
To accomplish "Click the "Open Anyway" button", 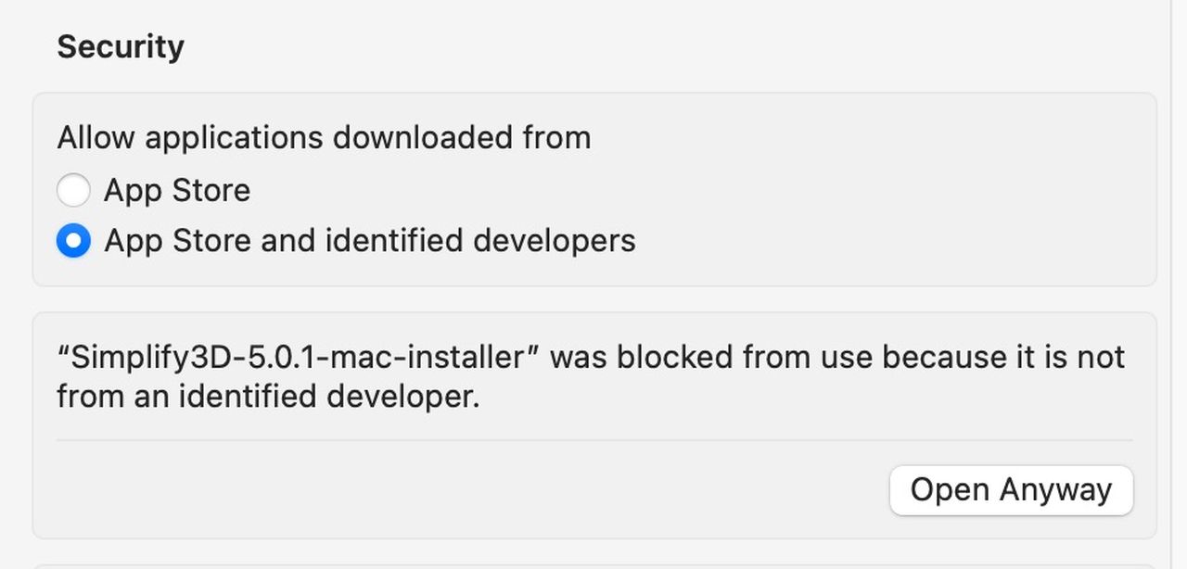I will click(1011, 490).
